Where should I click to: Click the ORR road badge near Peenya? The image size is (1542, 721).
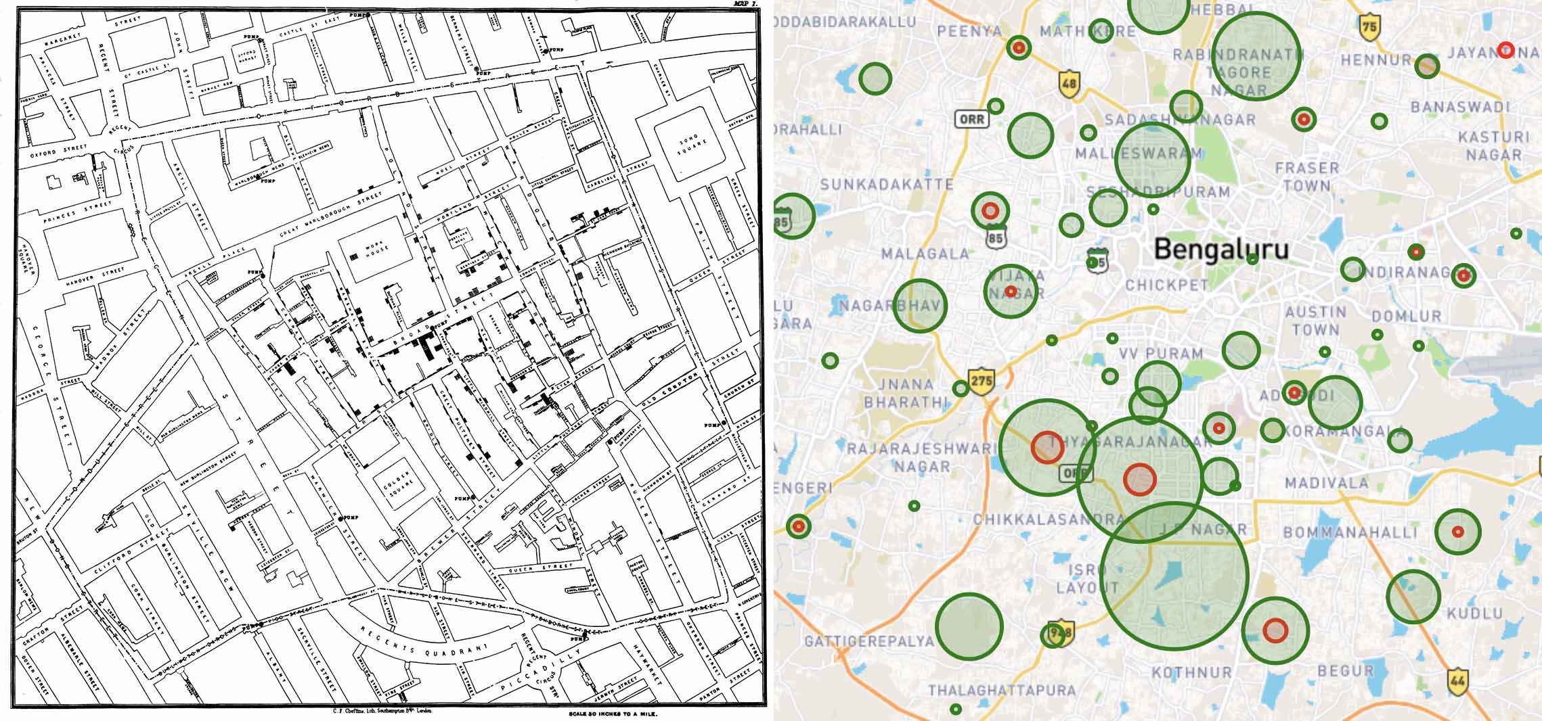[972, 119]
